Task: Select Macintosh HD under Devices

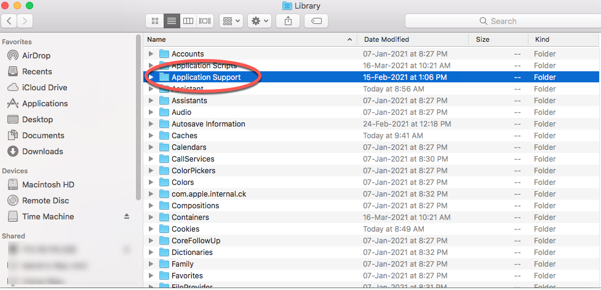Action: tap(41, 185)
